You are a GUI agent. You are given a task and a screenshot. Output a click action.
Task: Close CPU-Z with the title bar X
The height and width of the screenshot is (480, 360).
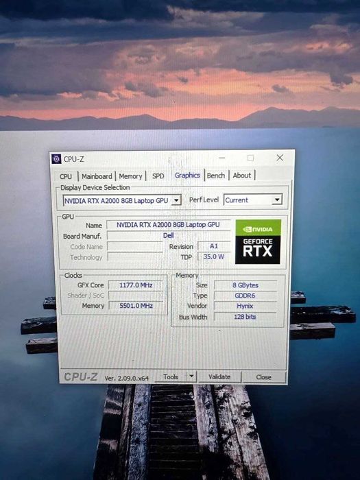tap(280, 158)
